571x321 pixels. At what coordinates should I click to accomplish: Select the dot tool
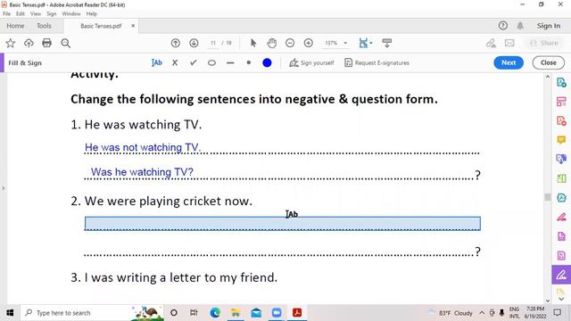click(248, 62)
